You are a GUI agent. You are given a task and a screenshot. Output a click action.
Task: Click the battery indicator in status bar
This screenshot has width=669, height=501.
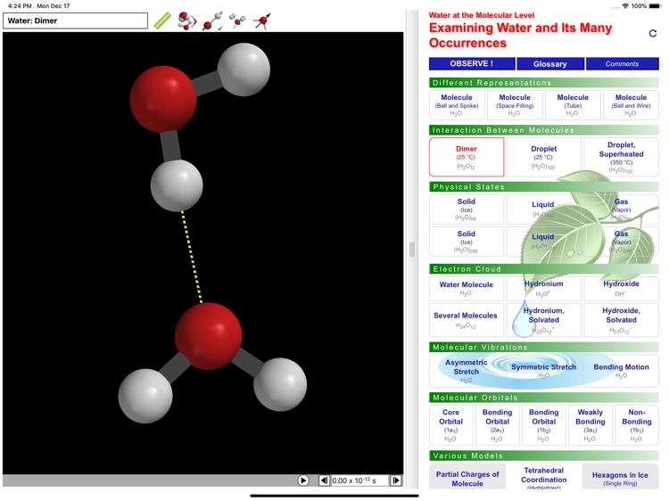[654, 6]
